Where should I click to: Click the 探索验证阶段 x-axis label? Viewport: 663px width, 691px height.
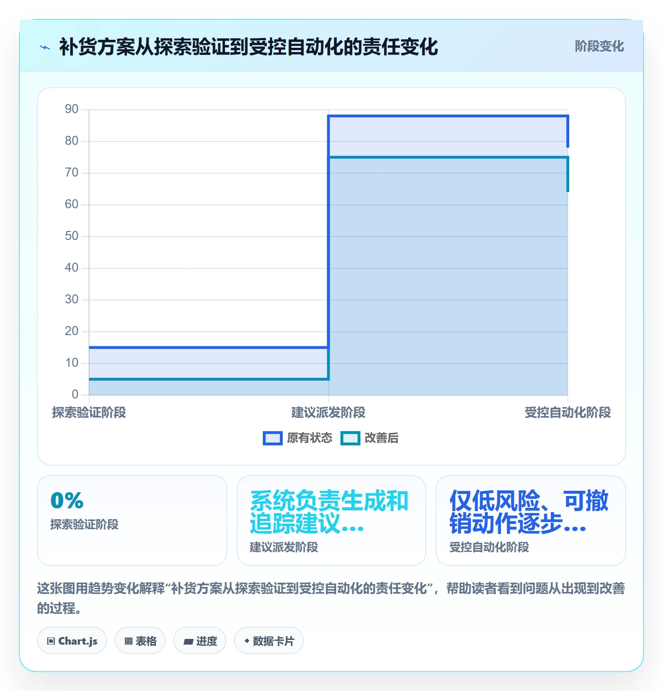(89, 413)
